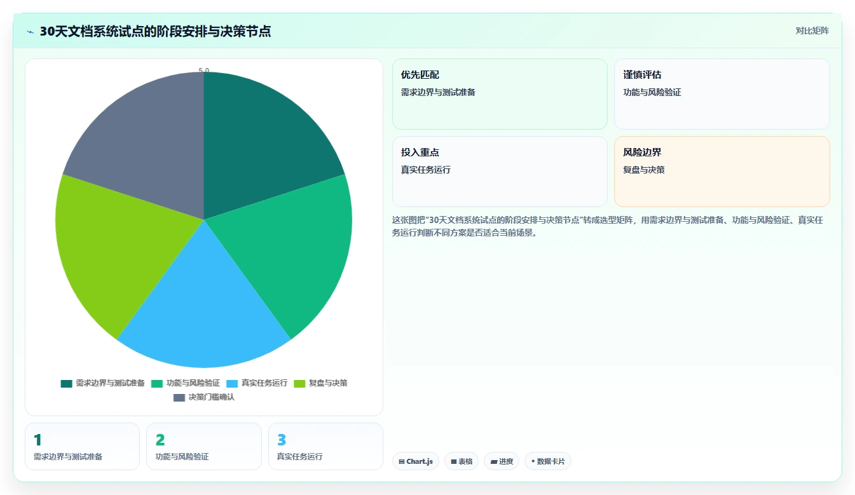
Task: Click the 数据卡片 tag
Action: pos(548,461)
